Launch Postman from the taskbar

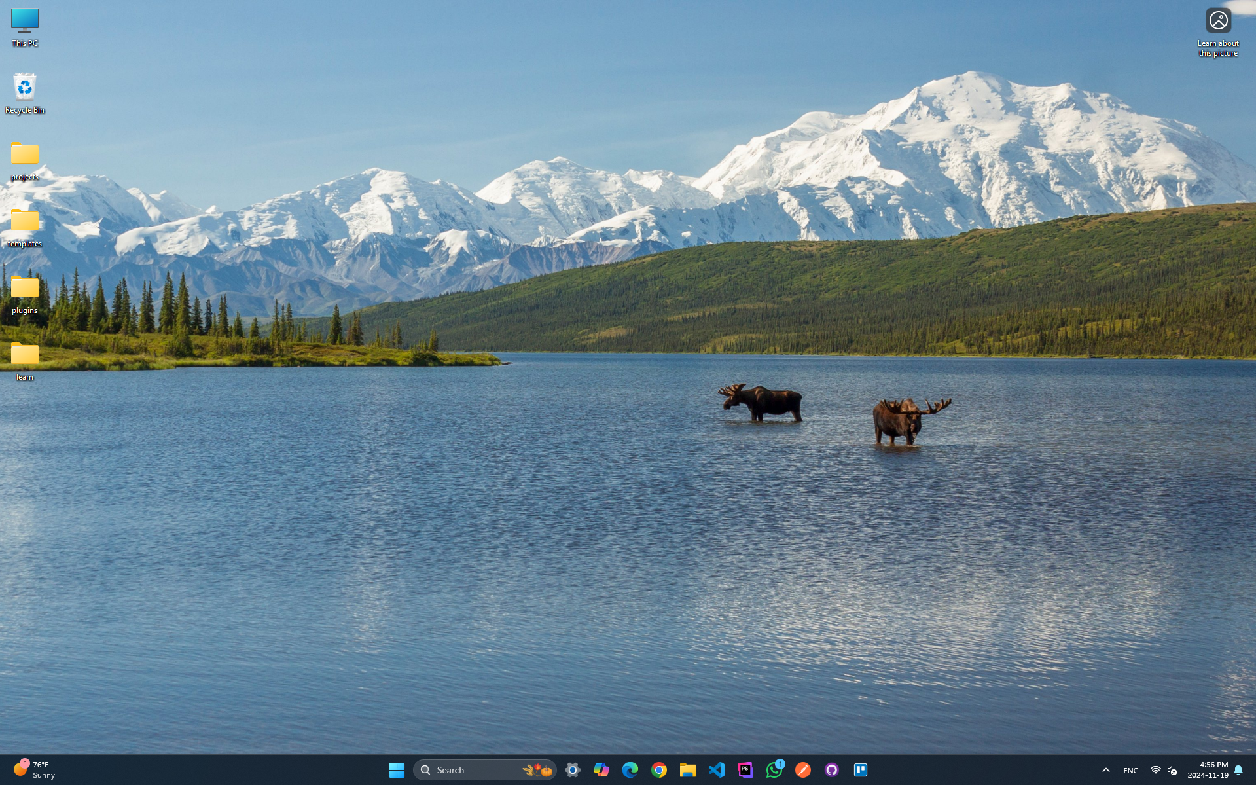point(803,770)
